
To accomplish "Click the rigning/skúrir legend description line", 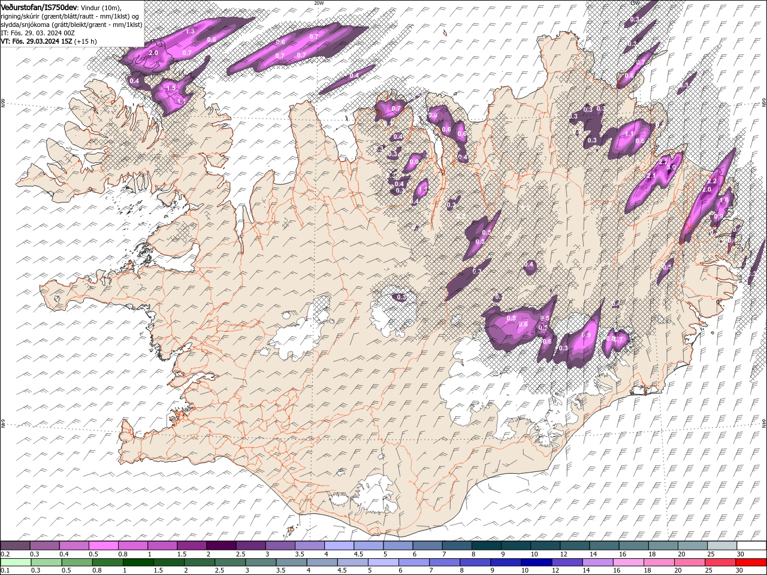I will pyautogui.click(x=71, y=16).
